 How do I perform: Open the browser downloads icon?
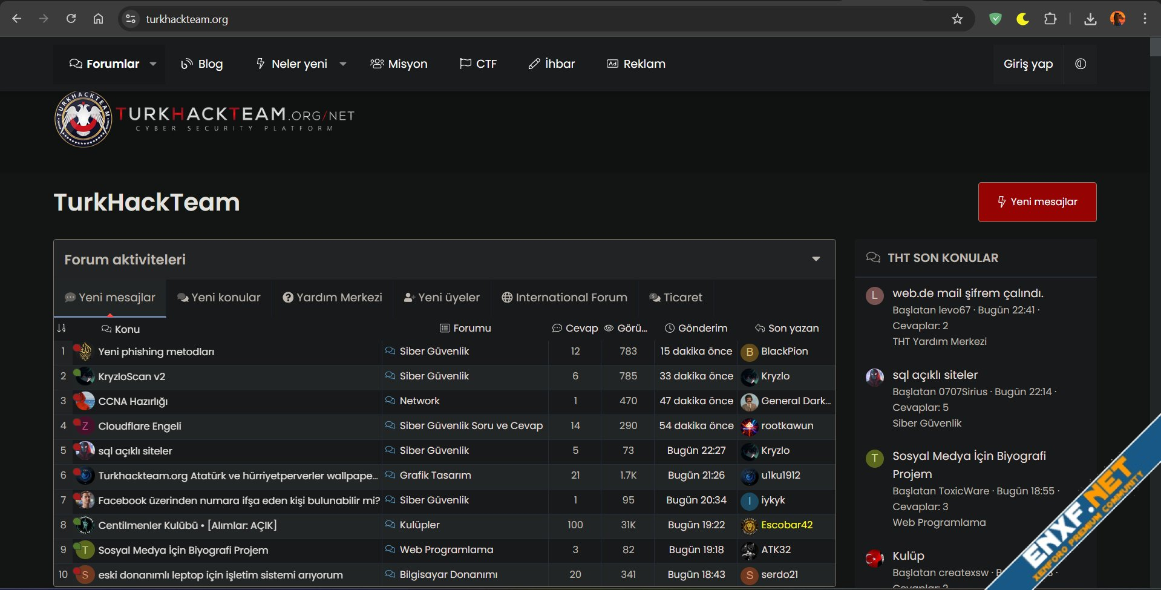(1090, 19)
